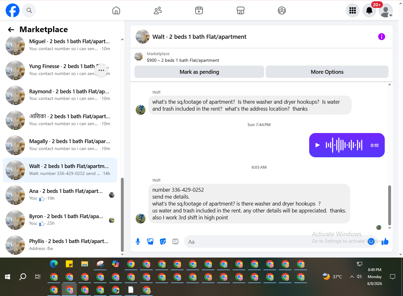Open File Explorer from the taskbar
This screenshot has width=403, height=296.
85,264
